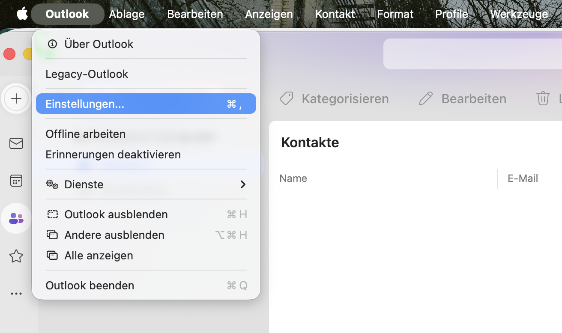The height and width of the screenshot is (333, 562).
Task: Switch to Legacy-Outlook
Action: (87, 74)
